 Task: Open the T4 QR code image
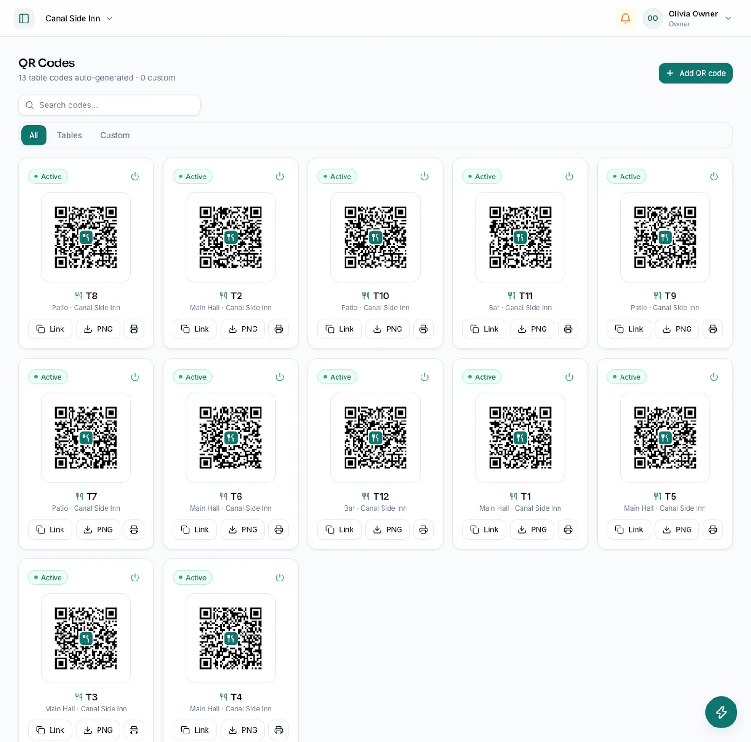click(230, 638)
